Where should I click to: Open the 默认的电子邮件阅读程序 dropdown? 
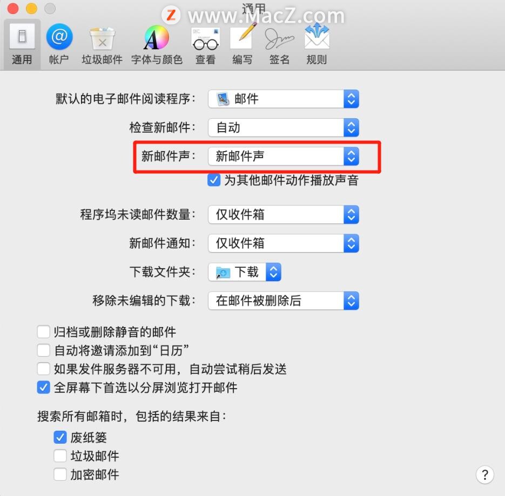[284, 99]
